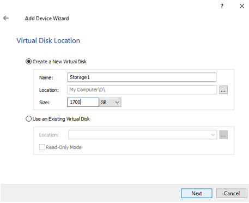Click the Size: label
This screenshot has width=249, height=203.
click(44, 103)
